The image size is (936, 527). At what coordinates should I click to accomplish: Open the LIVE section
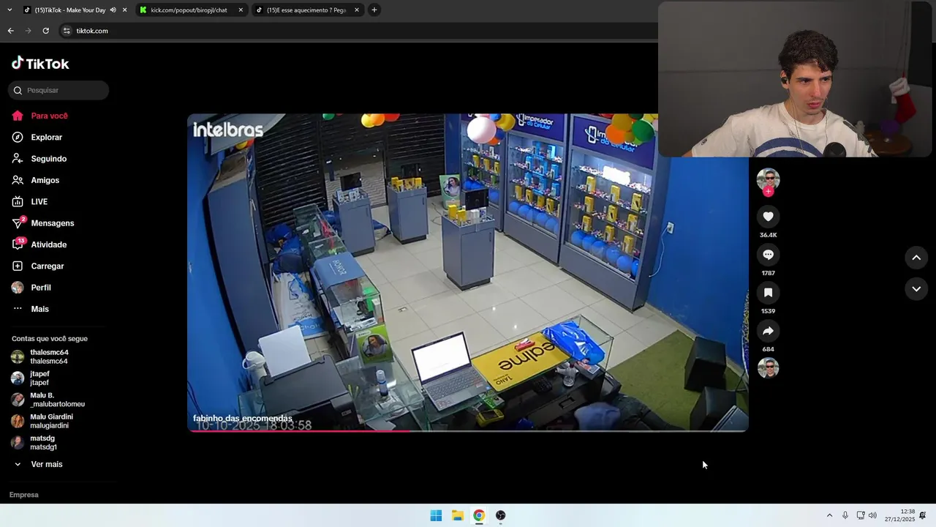[x=30, y=201]
